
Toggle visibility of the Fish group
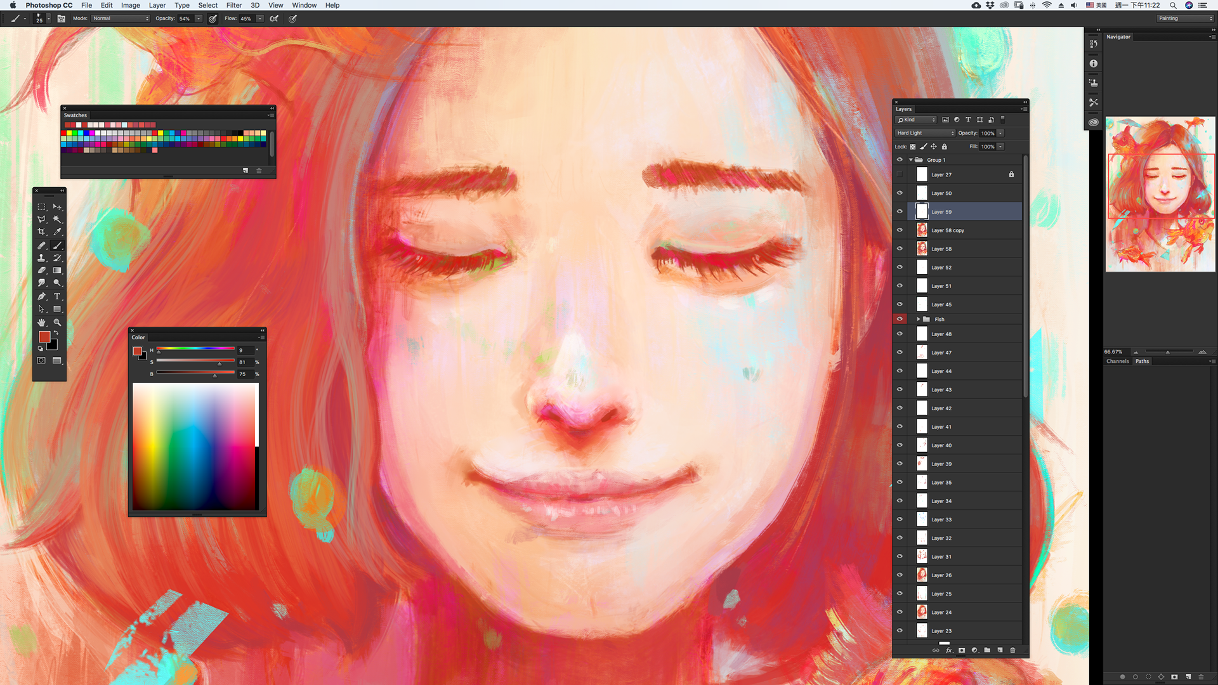coord(900,319)
